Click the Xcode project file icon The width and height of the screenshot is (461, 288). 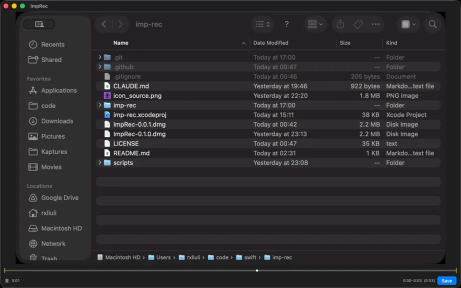coord(107,114)
